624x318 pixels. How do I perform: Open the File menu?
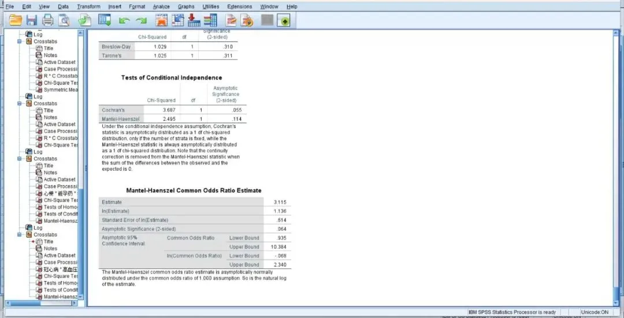(x=10, y=7)
